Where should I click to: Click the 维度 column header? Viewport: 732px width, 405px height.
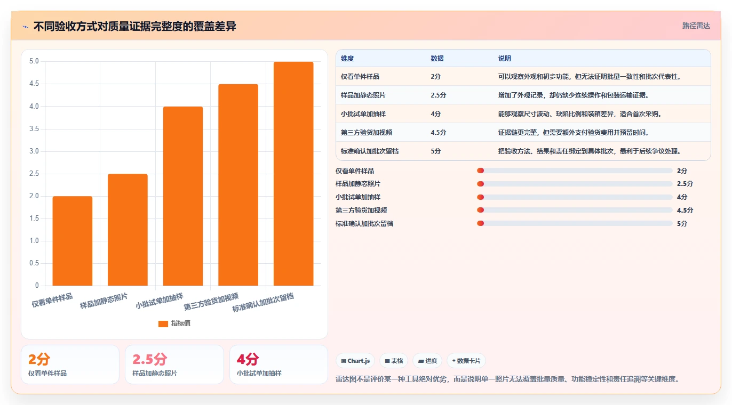click(347, 59)
